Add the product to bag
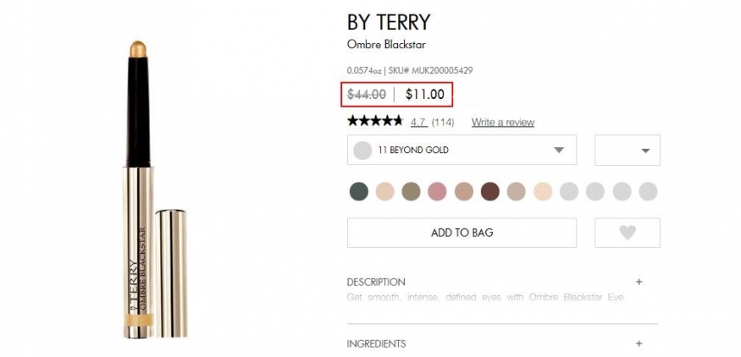The image size is (741, 357). 462,232
